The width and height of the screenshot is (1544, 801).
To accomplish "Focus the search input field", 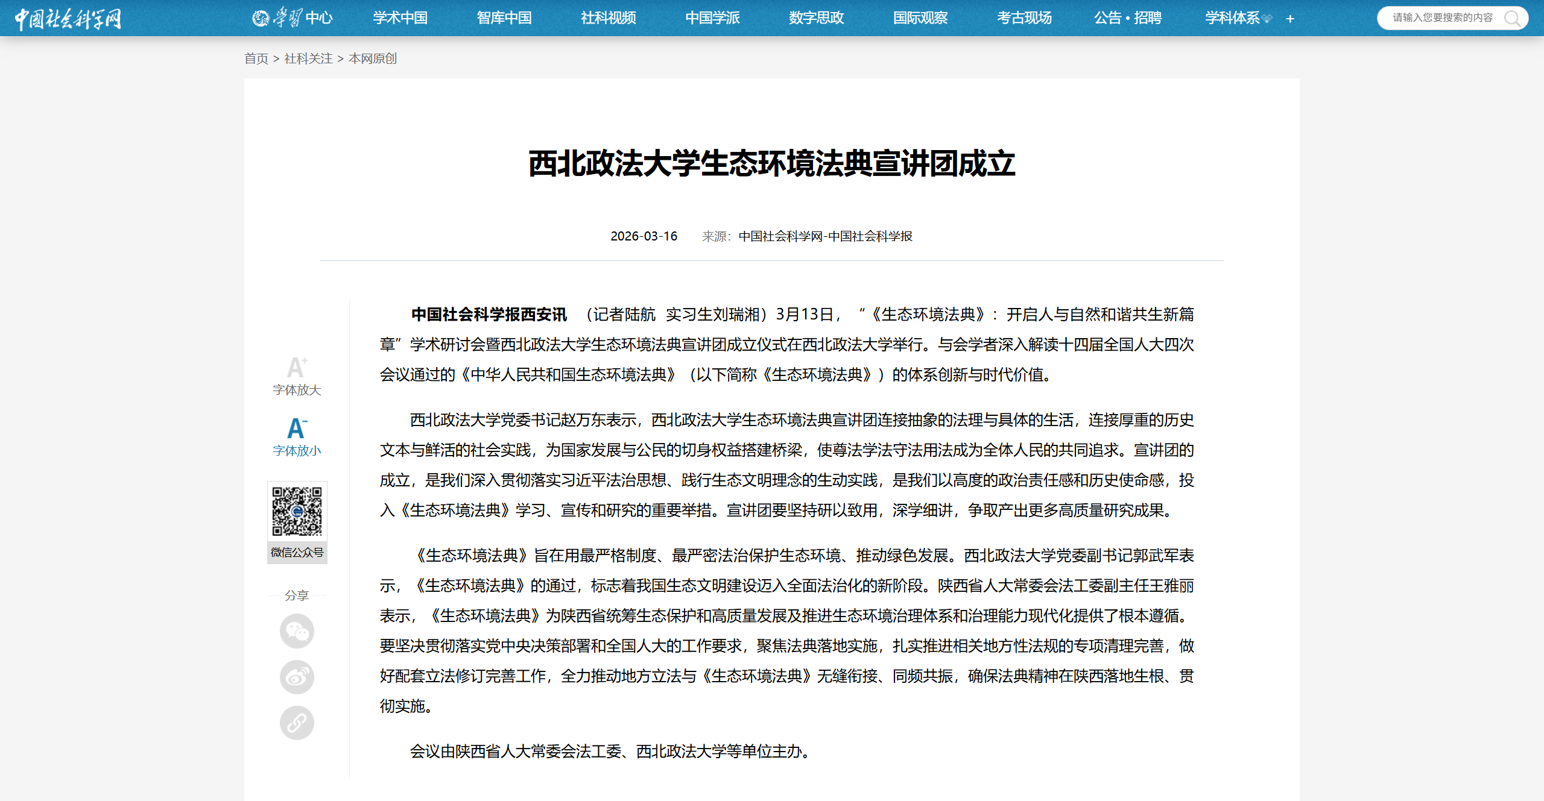I will point(1441,18).
